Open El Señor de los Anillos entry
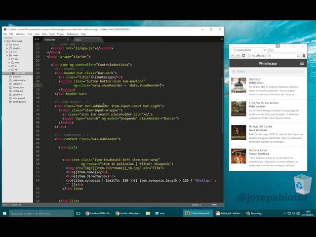The image size is (316, 237). (268, 111)
